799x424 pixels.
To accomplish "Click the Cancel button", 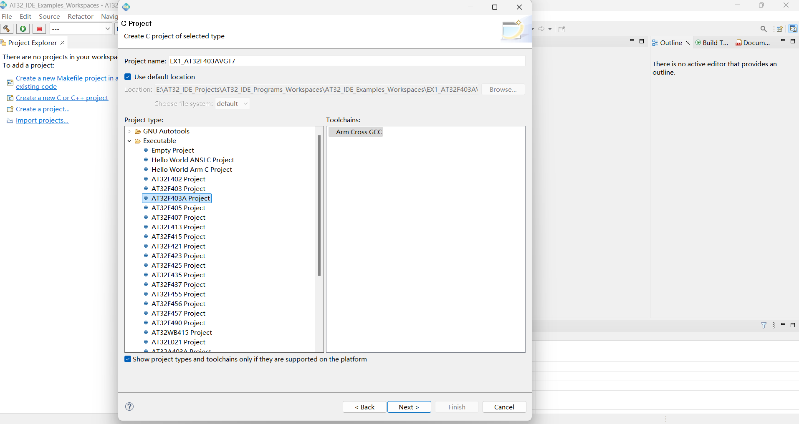I will click(504, 407).
